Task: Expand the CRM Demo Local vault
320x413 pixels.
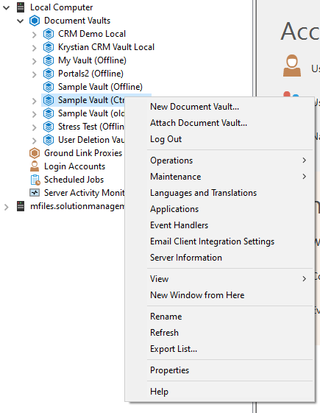Action: tap(35, 35)
